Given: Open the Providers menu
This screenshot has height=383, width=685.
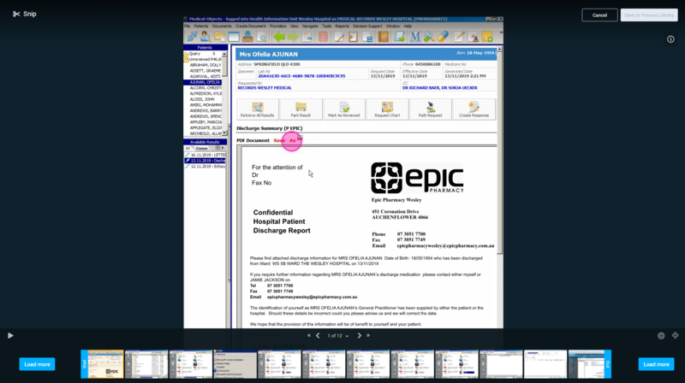Looking at the screenshot, I should 277,27.
